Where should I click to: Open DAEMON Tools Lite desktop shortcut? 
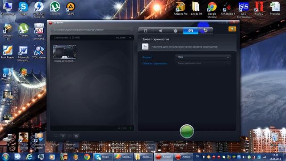[x=39, y=10]
